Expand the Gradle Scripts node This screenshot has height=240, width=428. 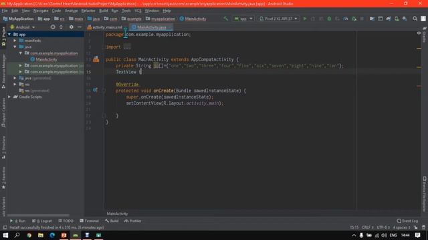click(9, 97)
